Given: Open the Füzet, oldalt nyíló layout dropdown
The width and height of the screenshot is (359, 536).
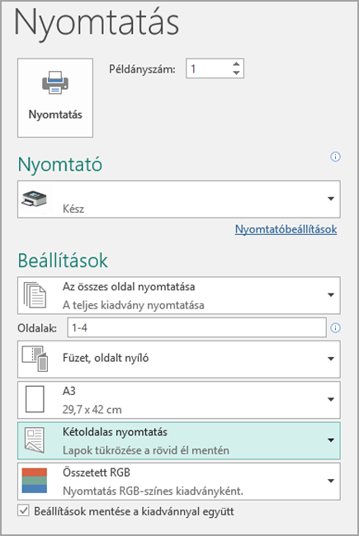Looking at the screenshot, I should click(179, 360).
